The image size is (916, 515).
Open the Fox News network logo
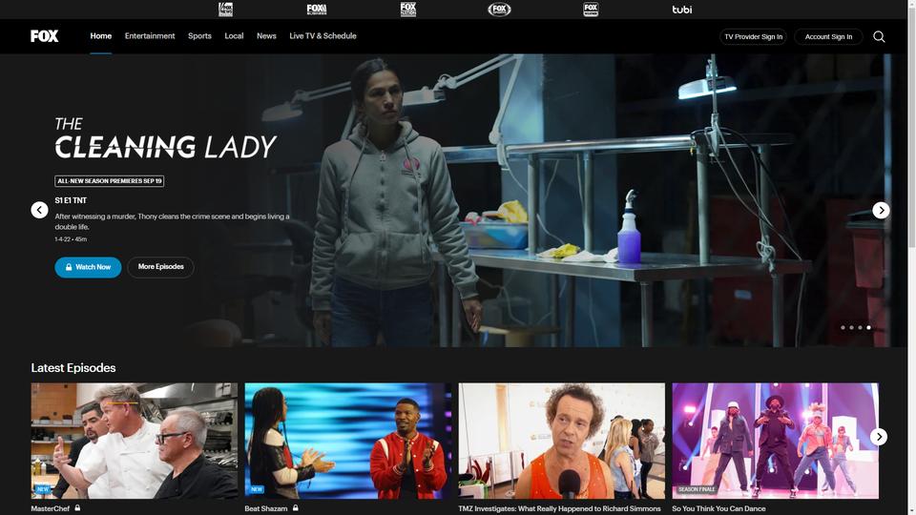[225, 10]
